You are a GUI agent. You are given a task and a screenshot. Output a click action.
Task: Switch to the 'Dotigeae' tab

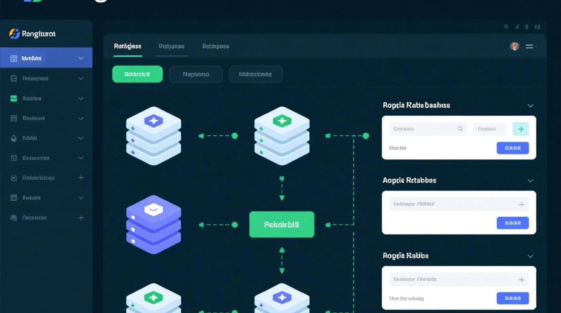point(171,46)
